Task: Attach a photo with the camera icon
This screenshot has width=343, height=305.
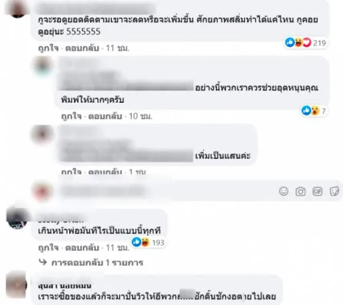Action: tap(300, 192)
